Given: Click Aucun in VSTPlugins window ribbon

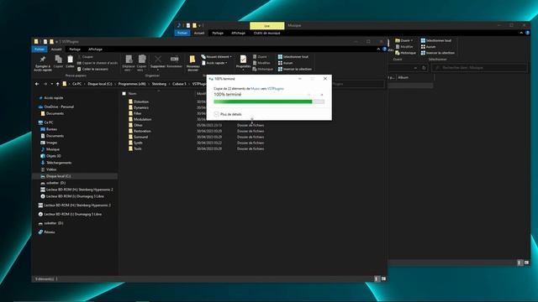Looking at the screenshot, I should coord(285,63).
